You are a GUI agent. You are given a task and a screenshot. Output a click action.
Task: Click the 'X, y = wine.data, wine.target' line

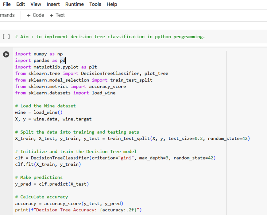coord(53,119)
